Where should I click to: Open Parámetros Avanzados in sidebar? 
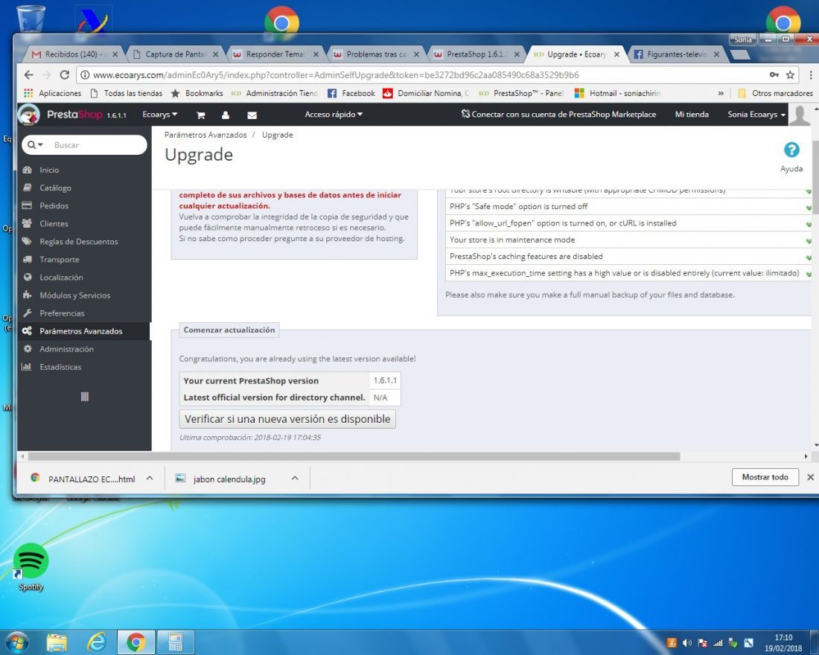80,331
